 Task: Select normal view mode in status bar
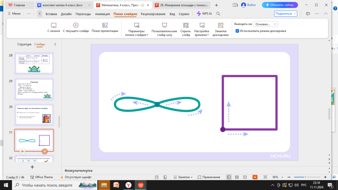(229, 177)
